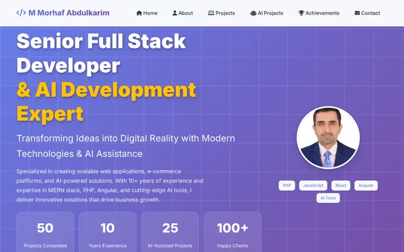Click the house icon beside Home
Image resolution: width=404 pixels, height=252 pixels.
point(139,13)
